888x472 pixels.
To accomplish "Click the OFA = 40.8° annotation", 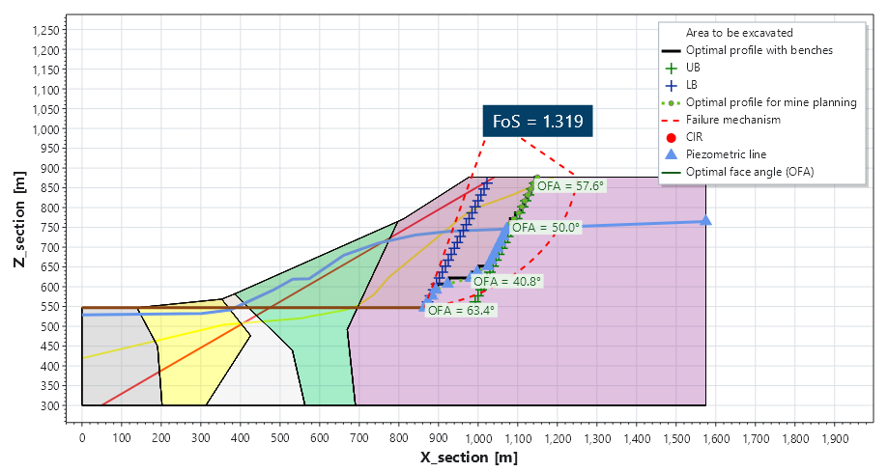I will (507, 281).
